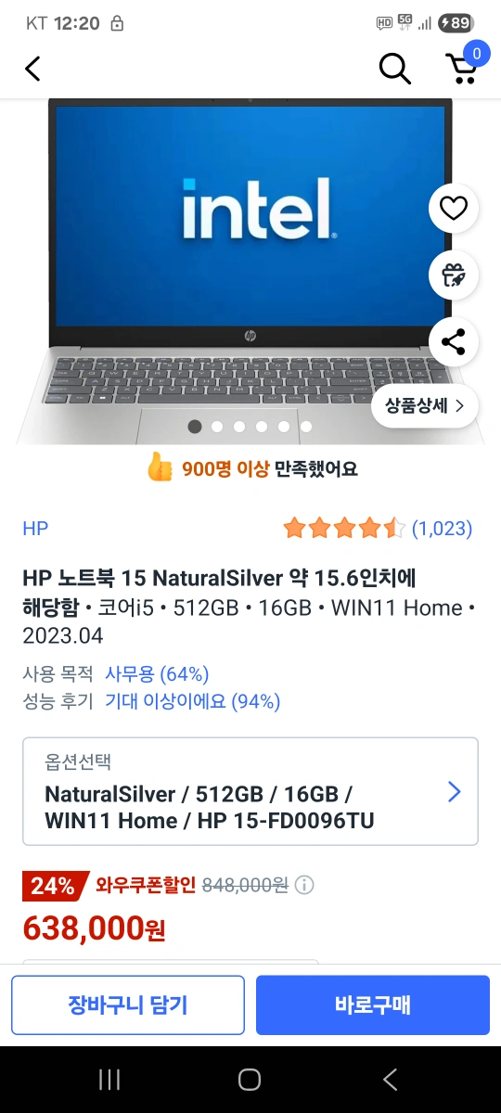Image resolution: width=501 pixels, height=1113 pixels.
Task: Open 상품상세 product details
Action: (425, 405)
